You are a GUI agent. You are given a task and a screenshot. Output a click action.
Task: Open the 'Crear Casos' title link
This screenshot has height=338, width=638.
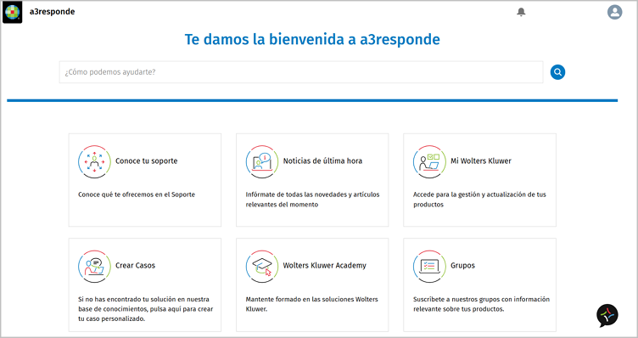135,266
